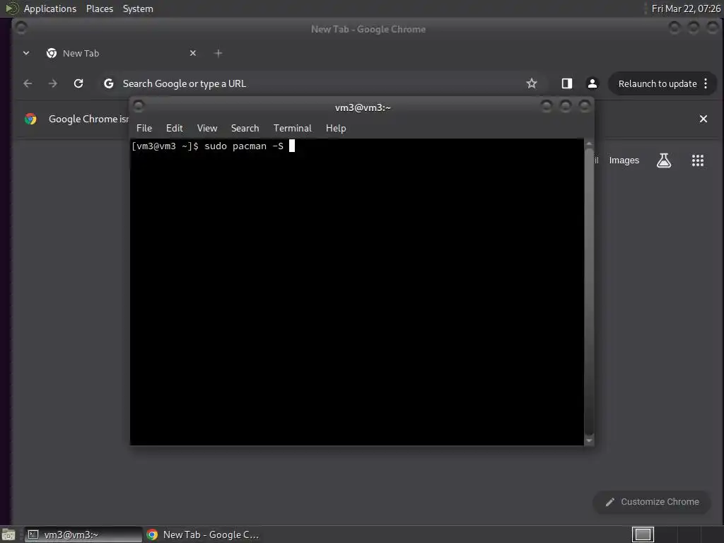Open the Places menu in top panel
Viewport: 724px width, 543px height.
tap(100, 8)
